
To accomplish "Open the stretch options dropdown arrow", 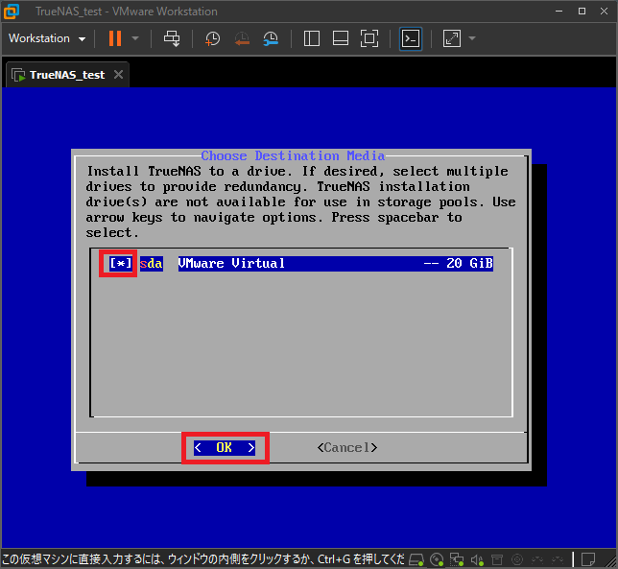I will 472,38.
